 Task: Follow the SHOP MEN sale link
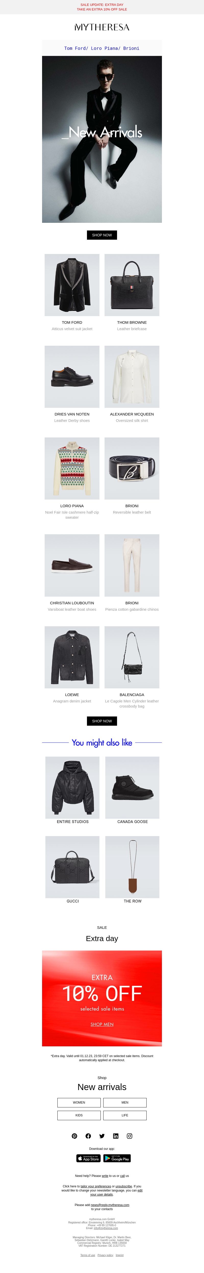pyautogui.click(x=102, y=1024)
